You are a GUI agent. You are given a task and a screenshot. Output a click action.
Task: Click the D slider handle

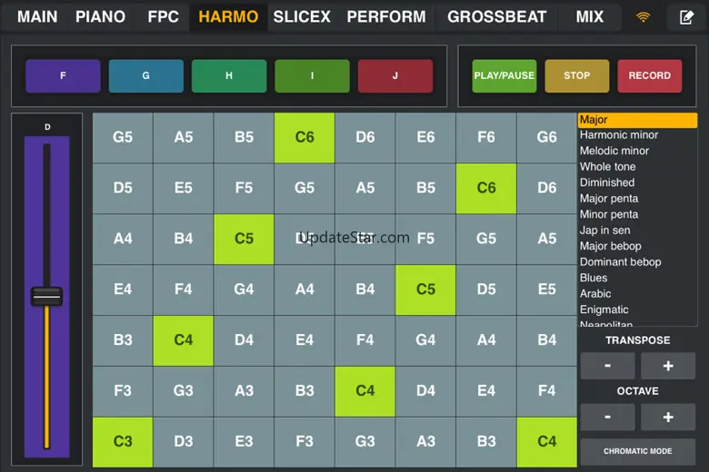(46, 297)
